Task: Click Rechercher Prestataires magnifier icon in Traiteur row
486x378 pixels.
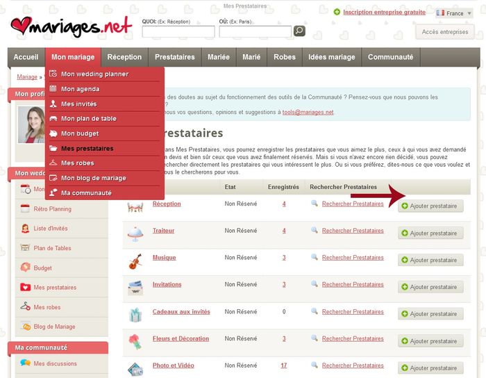Action: pos(315,231)
